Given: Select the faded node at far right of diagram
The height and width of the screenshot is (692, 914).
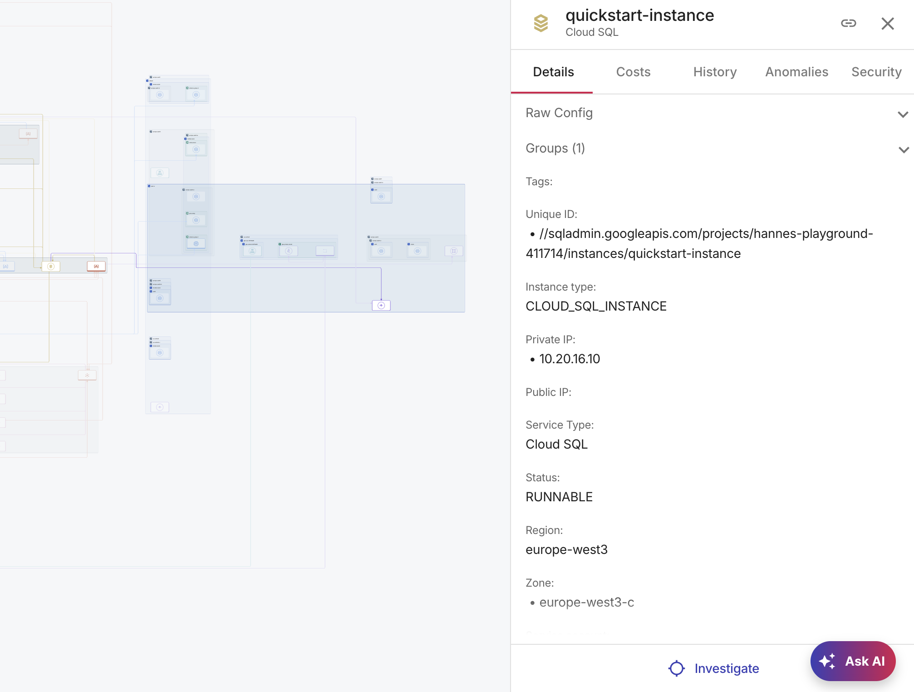Looking at the screenshot, I should coord(454,251).
